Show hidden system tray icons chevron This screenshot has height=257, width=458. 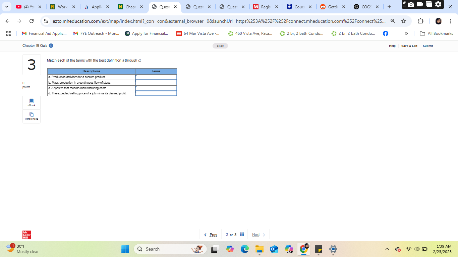(387, 249)
